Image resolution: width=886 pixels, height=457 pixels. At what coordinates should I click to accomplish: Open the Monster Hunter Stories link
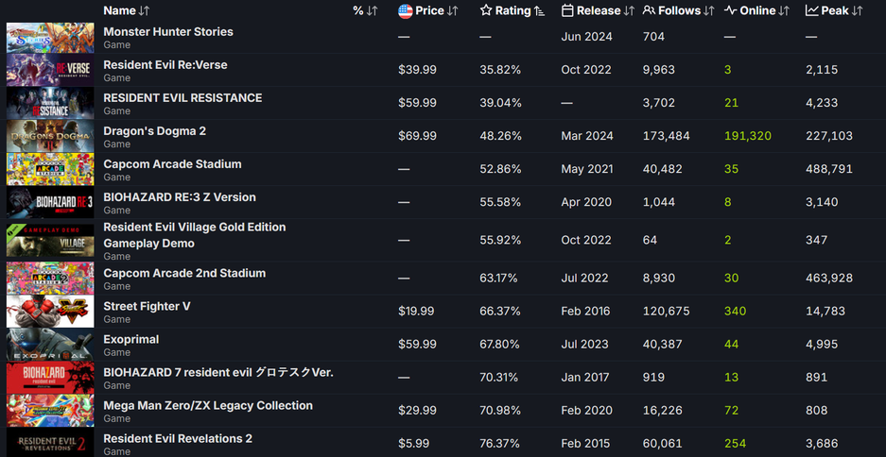click(x=168, y=32)
